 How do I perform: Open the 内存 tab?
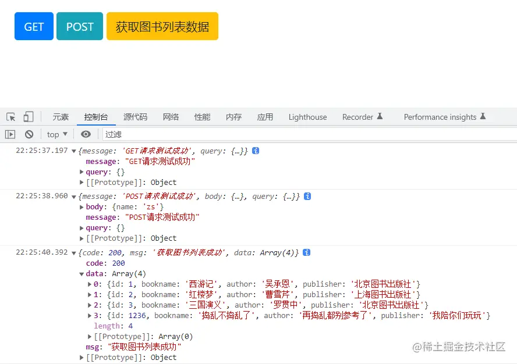tap(234, 117)
